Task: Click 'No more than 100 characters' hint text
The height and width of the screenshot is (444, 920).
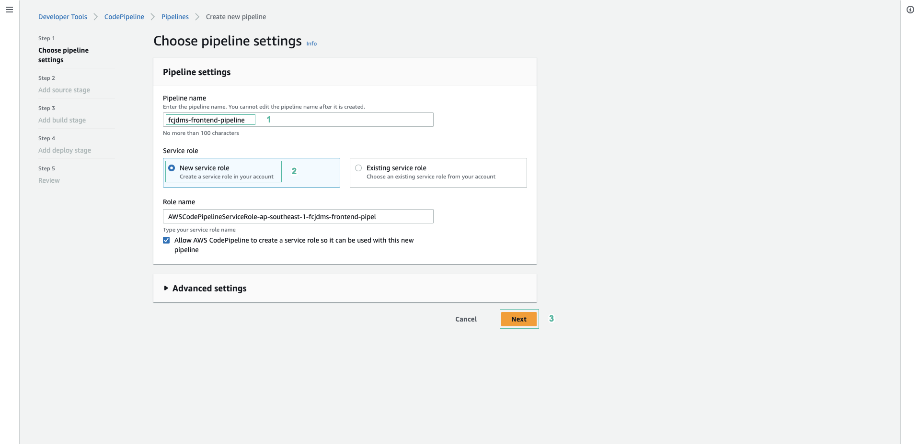Action: click(x=201, y=133)
